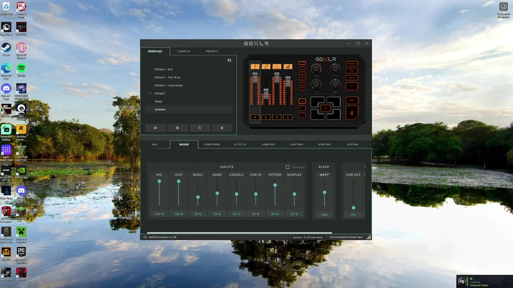Click Connect To Stream Deck

coord(308,237)
